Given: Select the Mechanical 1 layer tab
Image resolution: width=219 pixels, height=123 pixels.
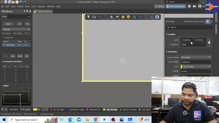Looking at the screenshot, I should [x=93, y=110].
